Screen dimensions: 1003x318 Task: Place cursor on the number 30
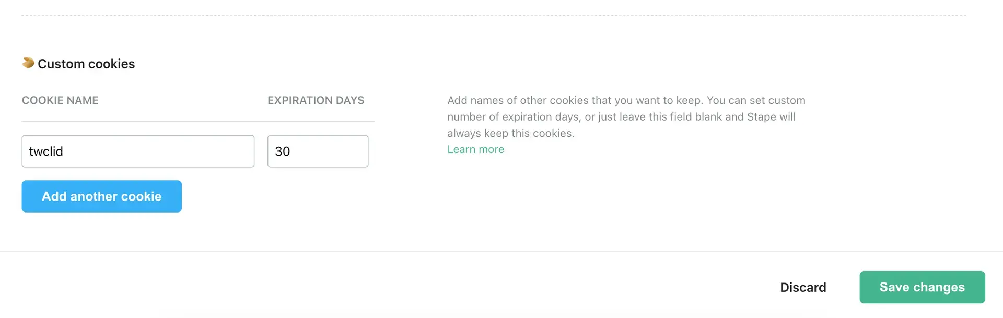coord(282,151)
